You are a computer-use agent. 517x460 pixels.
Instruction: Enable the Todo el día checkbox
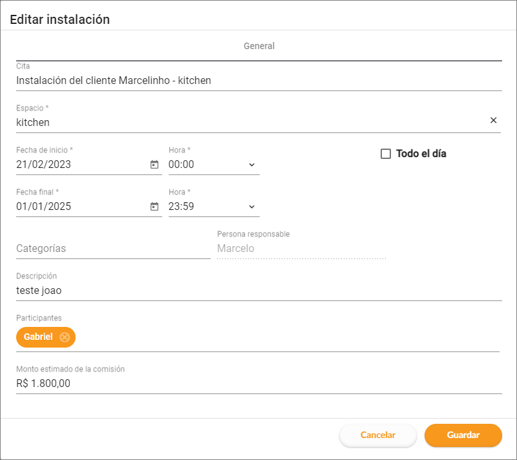(x=386, y=154)
